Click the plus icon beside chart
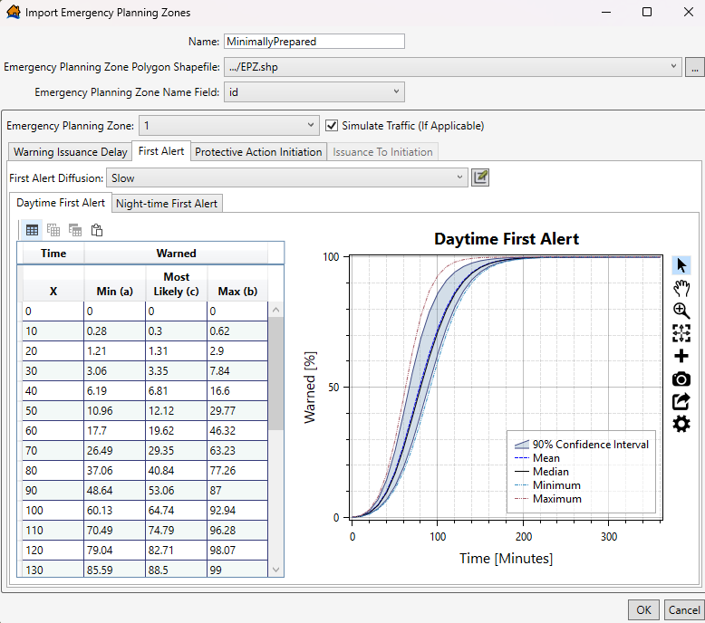The width and height of the screenshot is (705, 623). (681, 356)
